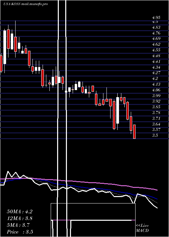Click the 4.83 price axis label
The image size is (169, 237).
pyautogui.click(x=156, y=27)
